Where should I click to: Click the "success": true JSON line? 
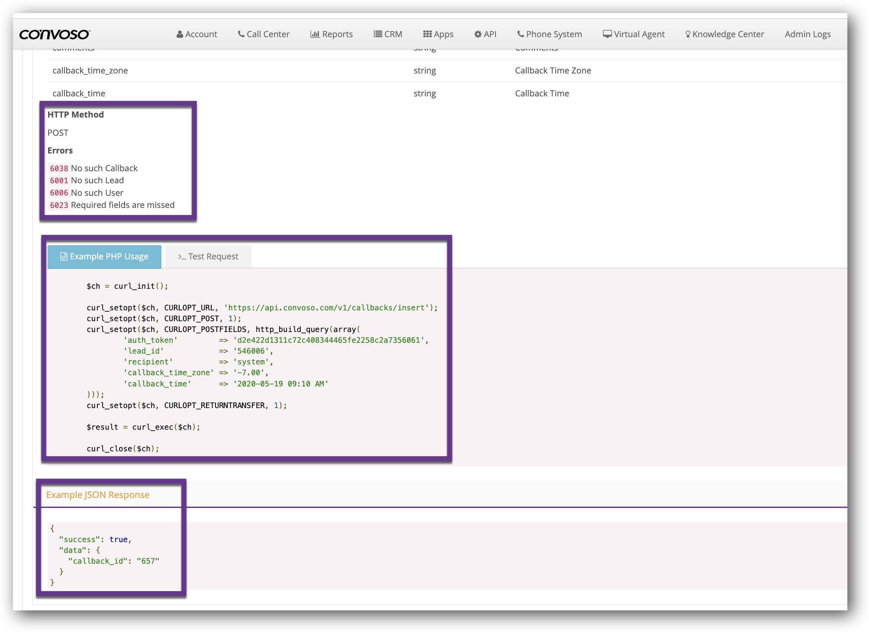coord(95,539)
